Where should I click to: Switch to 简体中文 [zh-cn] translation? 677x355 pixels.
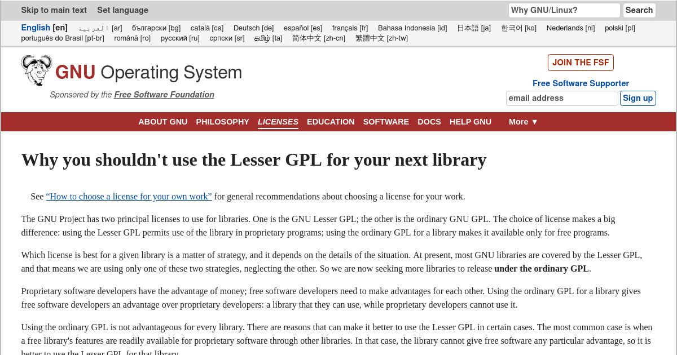pyautogui.click(x=319, y=38)
